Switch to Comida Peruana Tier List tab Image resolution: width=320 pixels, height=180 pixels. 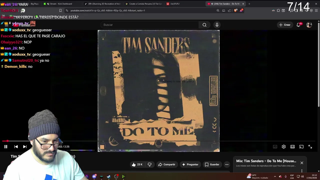144,4
